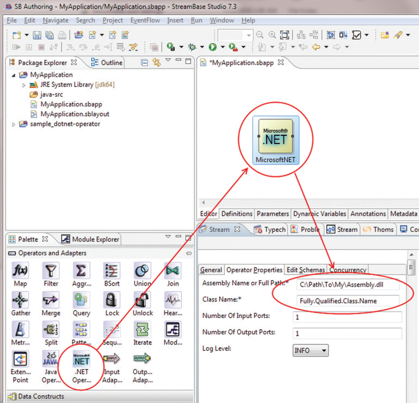419x403 pixels.
Task: Select the Filter operator icon
Action: tap(51, 271)
